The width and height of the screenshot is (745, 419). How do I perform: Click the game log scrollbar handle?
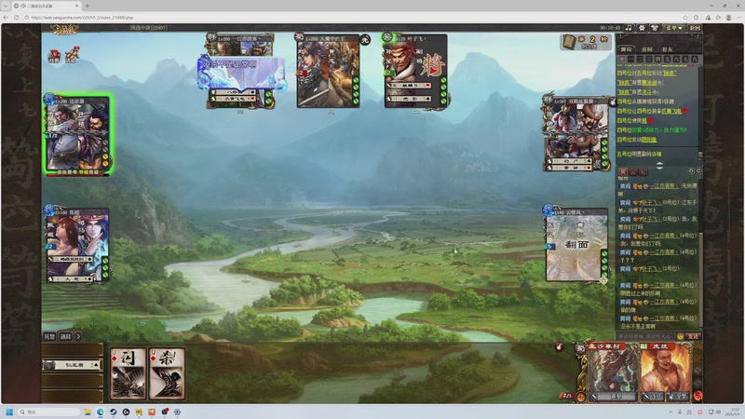(700, 155)
